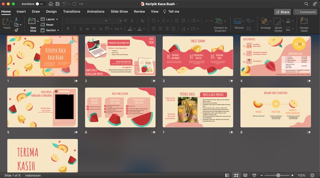Click the fit slide to window icon
320x178 pixels.
tap(312, 175)
